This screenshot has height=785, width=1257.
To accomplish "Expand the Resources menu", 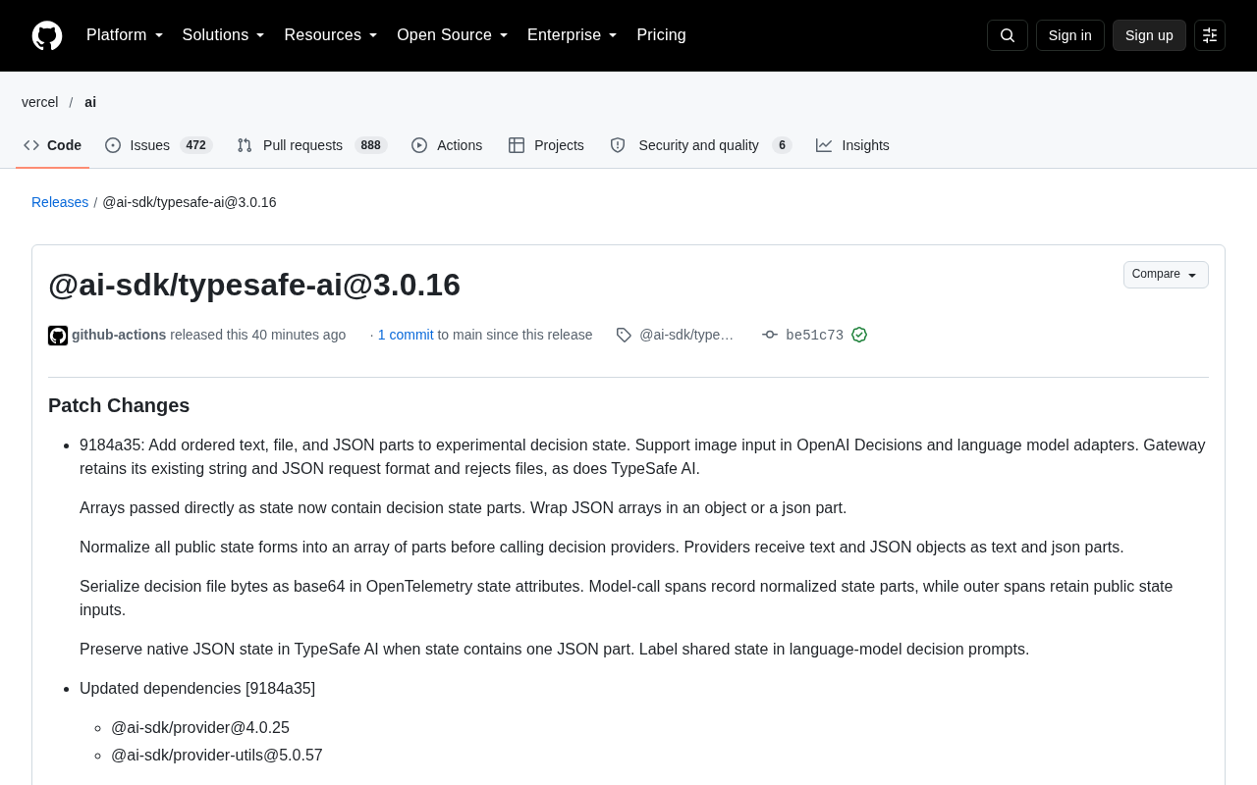I will click(x=331, y=35).
